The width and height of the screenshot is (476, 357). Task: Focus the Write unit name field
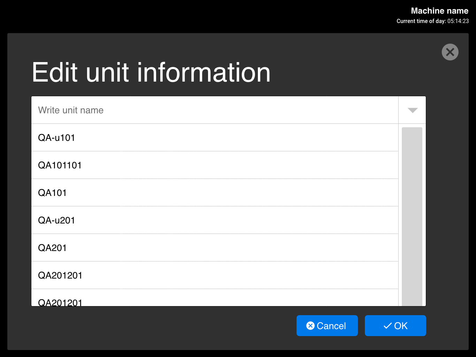tap(214, 110)
